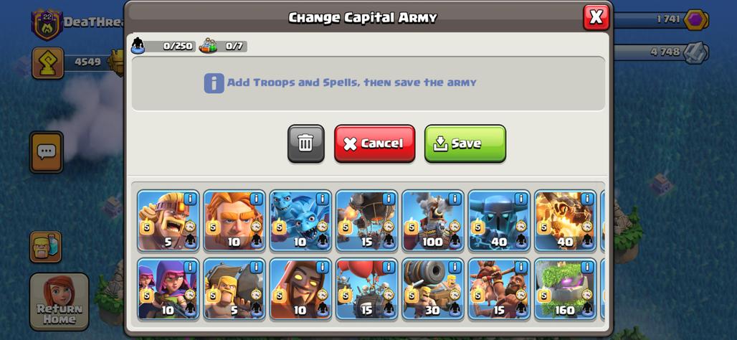Tap the player level 22 badge
Image resolution: width=737 pixels, height=340 pixels.
point(47,24)
